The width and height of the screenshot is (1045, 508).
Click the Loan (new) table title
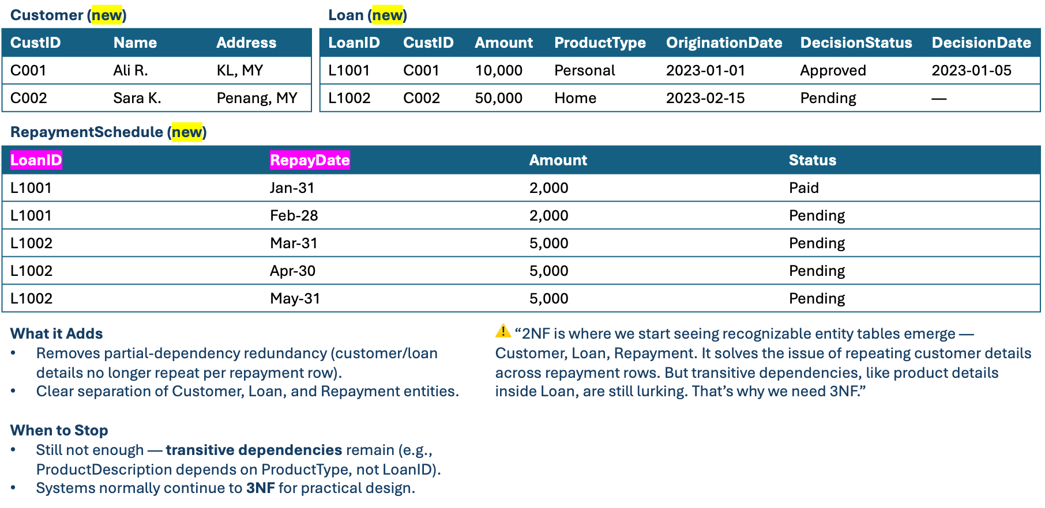pyautogui.click(x=367, y=15)
